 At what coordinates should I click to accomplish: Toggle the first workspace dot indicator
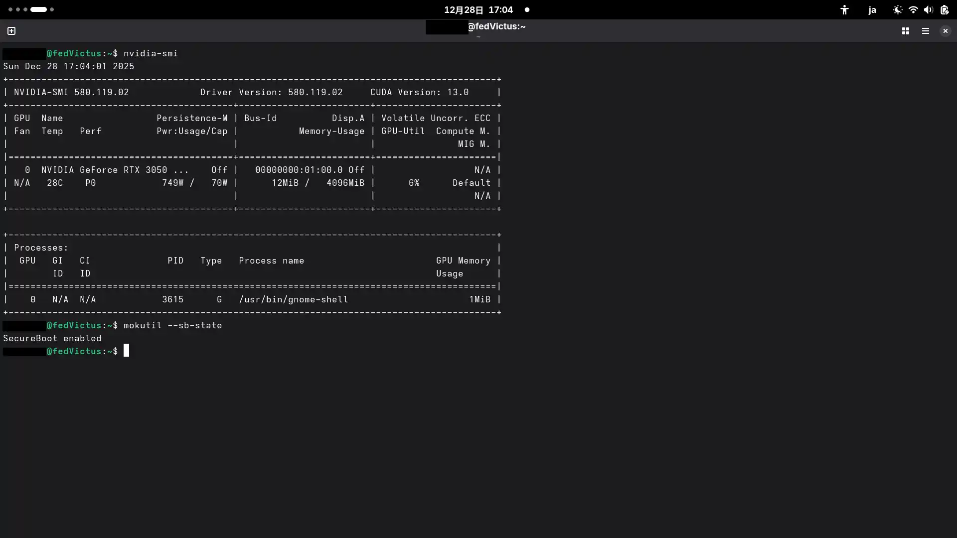pyautogui.click(x=10, y=9)
